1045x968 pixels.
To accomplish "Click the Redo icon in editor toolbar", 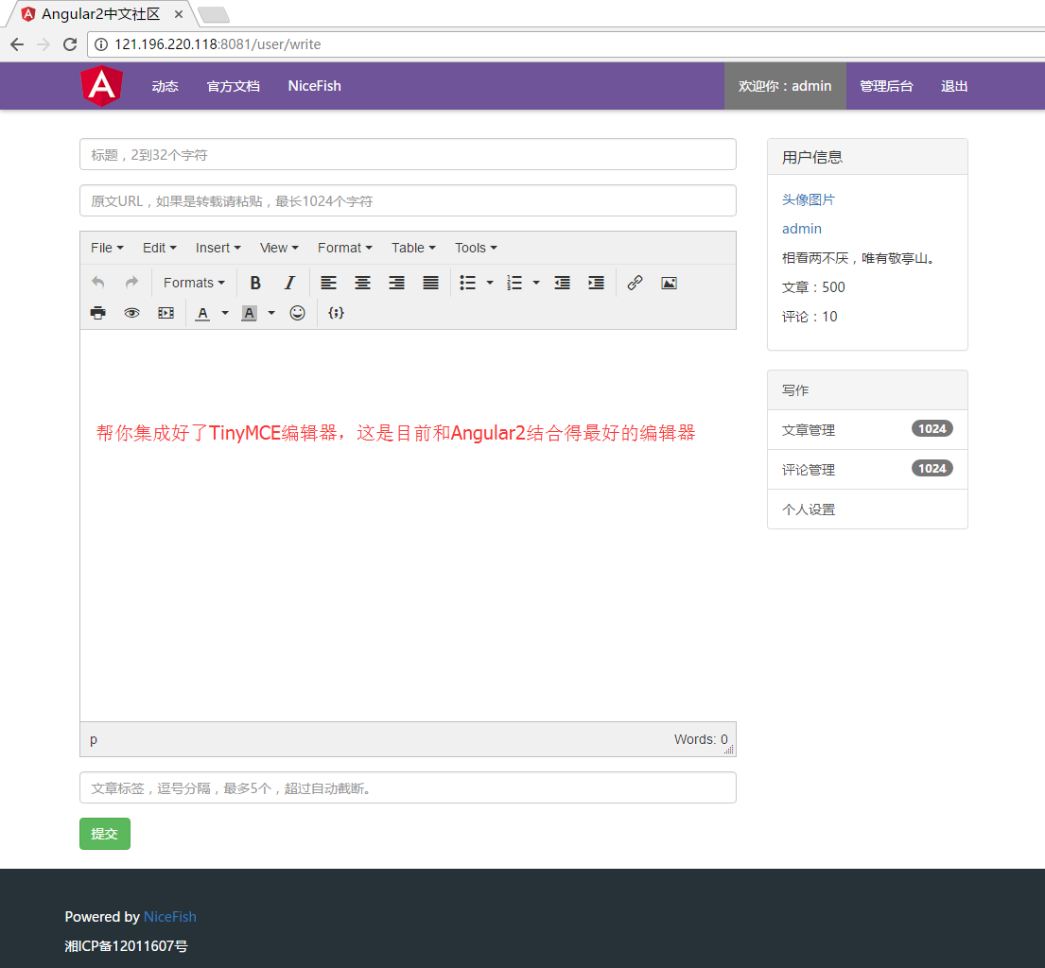I will point(131,283).
